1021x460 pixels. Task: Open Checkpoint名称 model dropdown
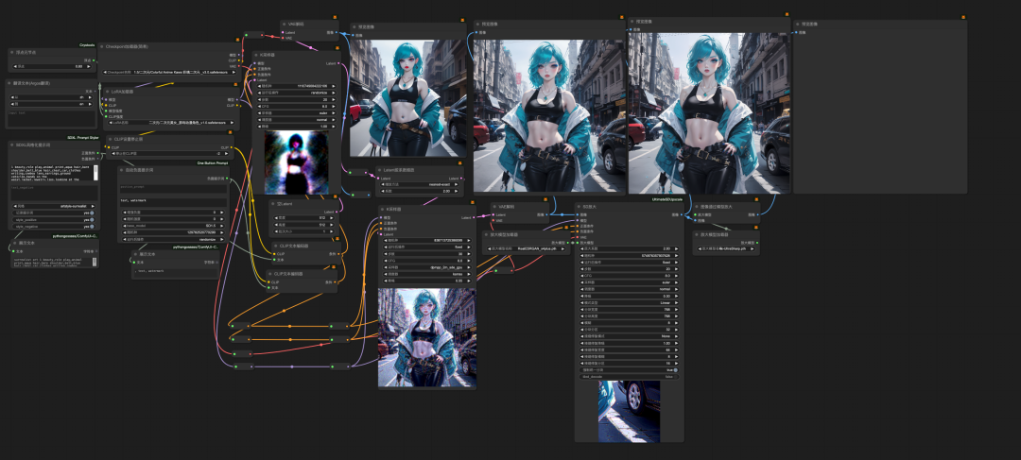click(x=168, y=72)
